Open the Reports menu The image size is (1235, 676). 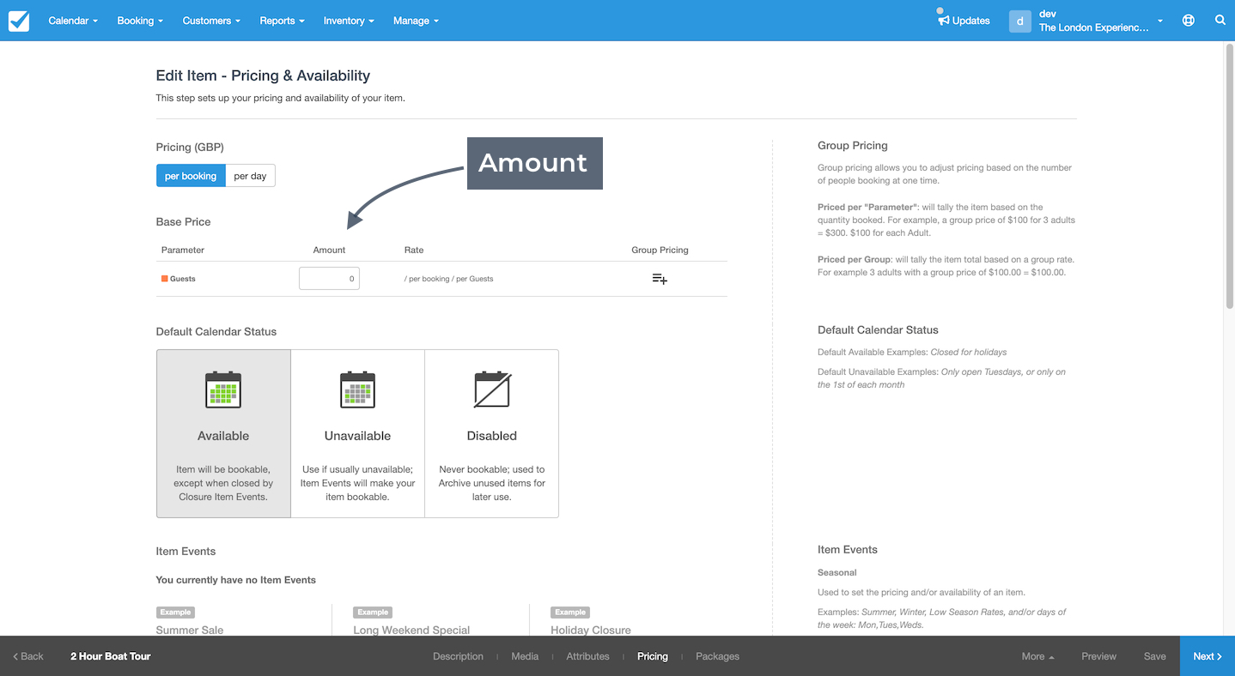(282, 21)
